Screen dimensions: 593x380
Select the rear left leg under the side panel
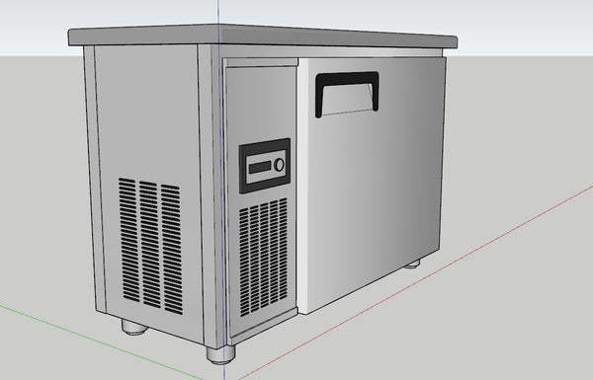134,327
